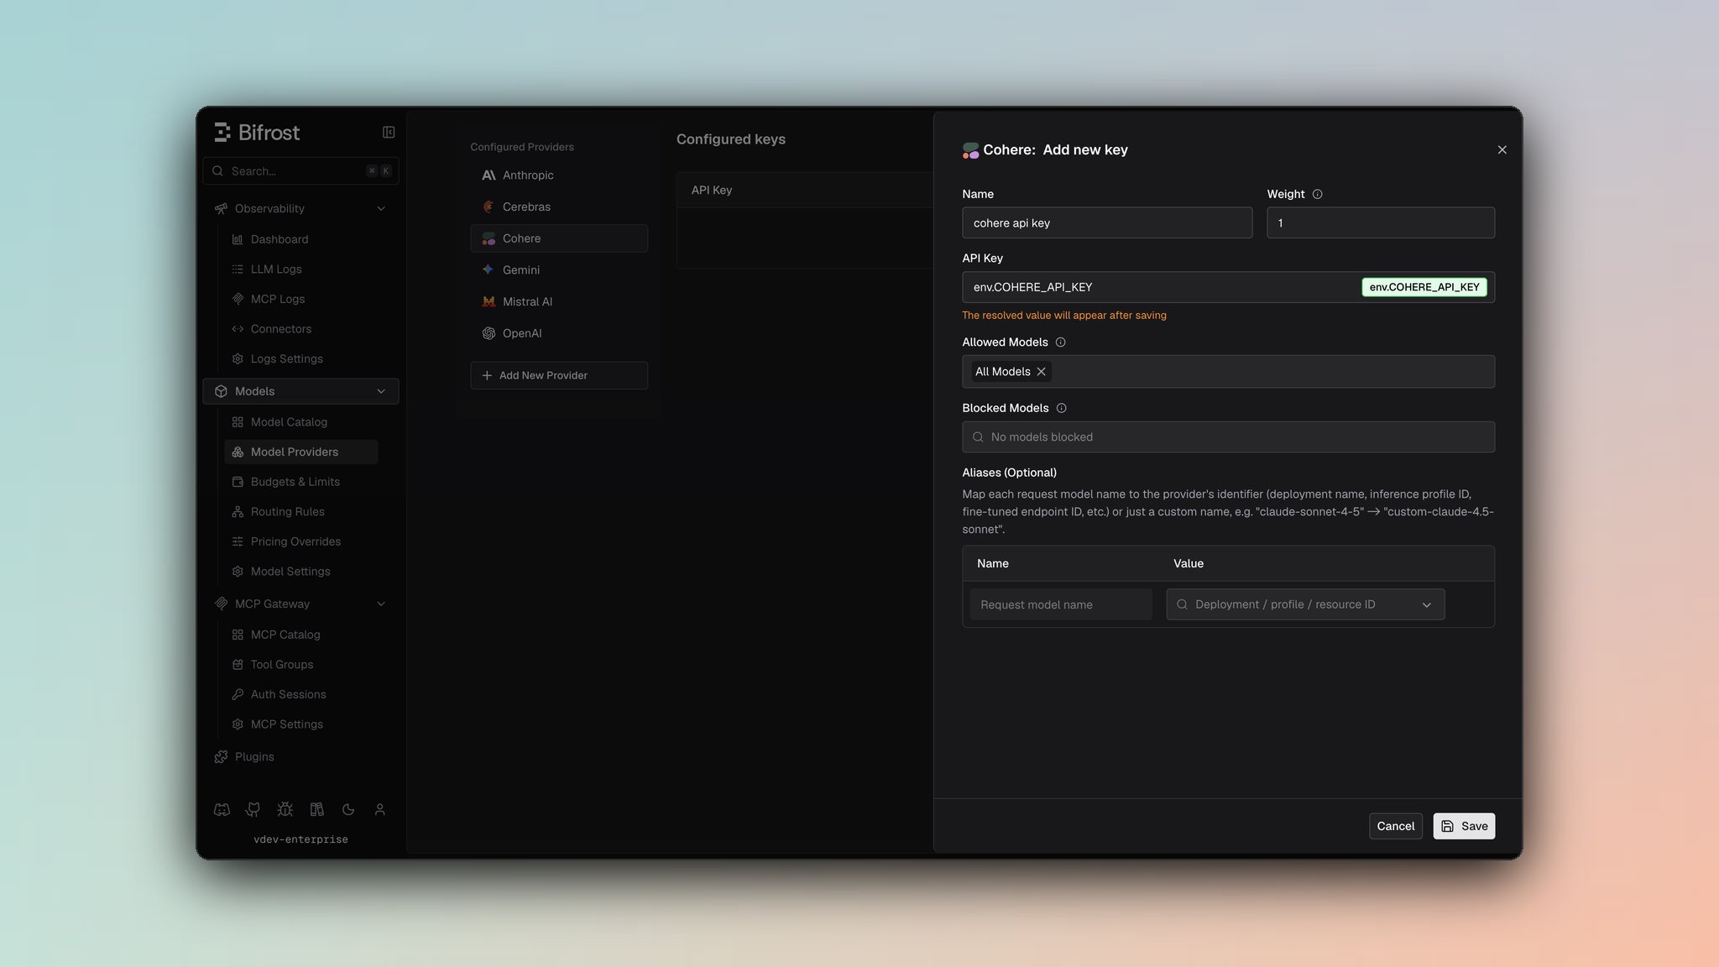Viewport: 1719px width, 967px height.
Task: Open the Discord icon in sidebar footer
Action: pyautogui.click(x=222, y=809)
